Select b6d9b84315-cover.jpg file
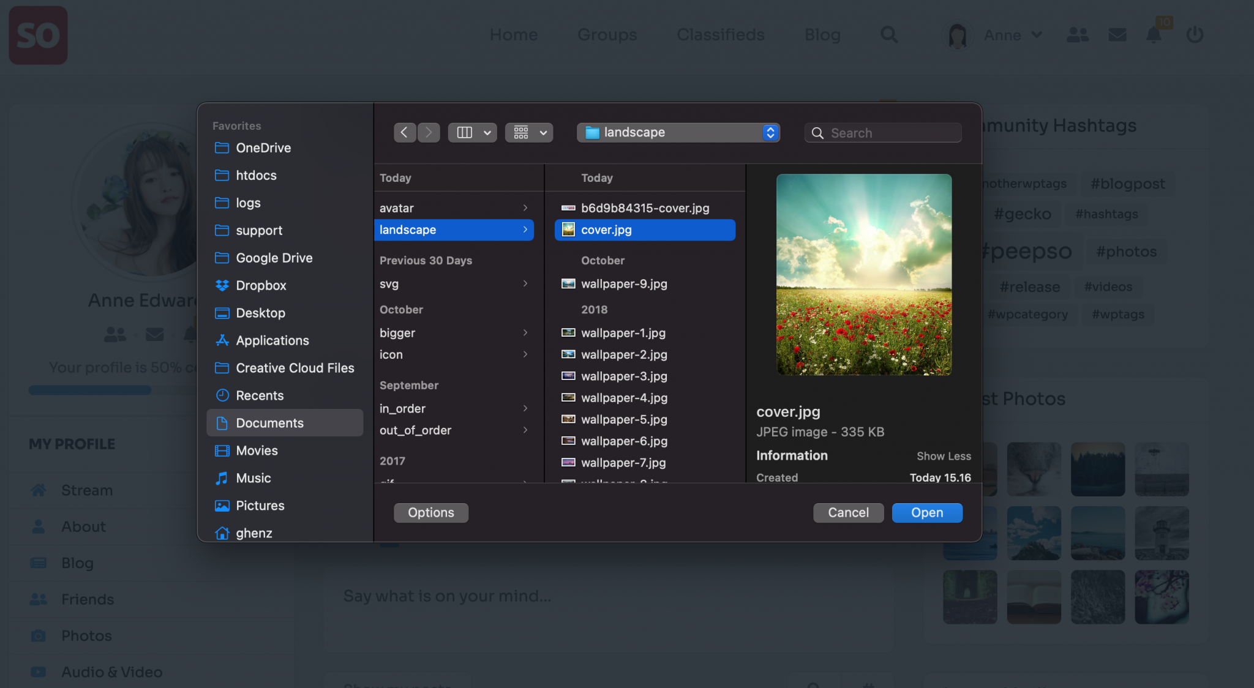This screenshot has height=688, width=1254. pos(645,208)
